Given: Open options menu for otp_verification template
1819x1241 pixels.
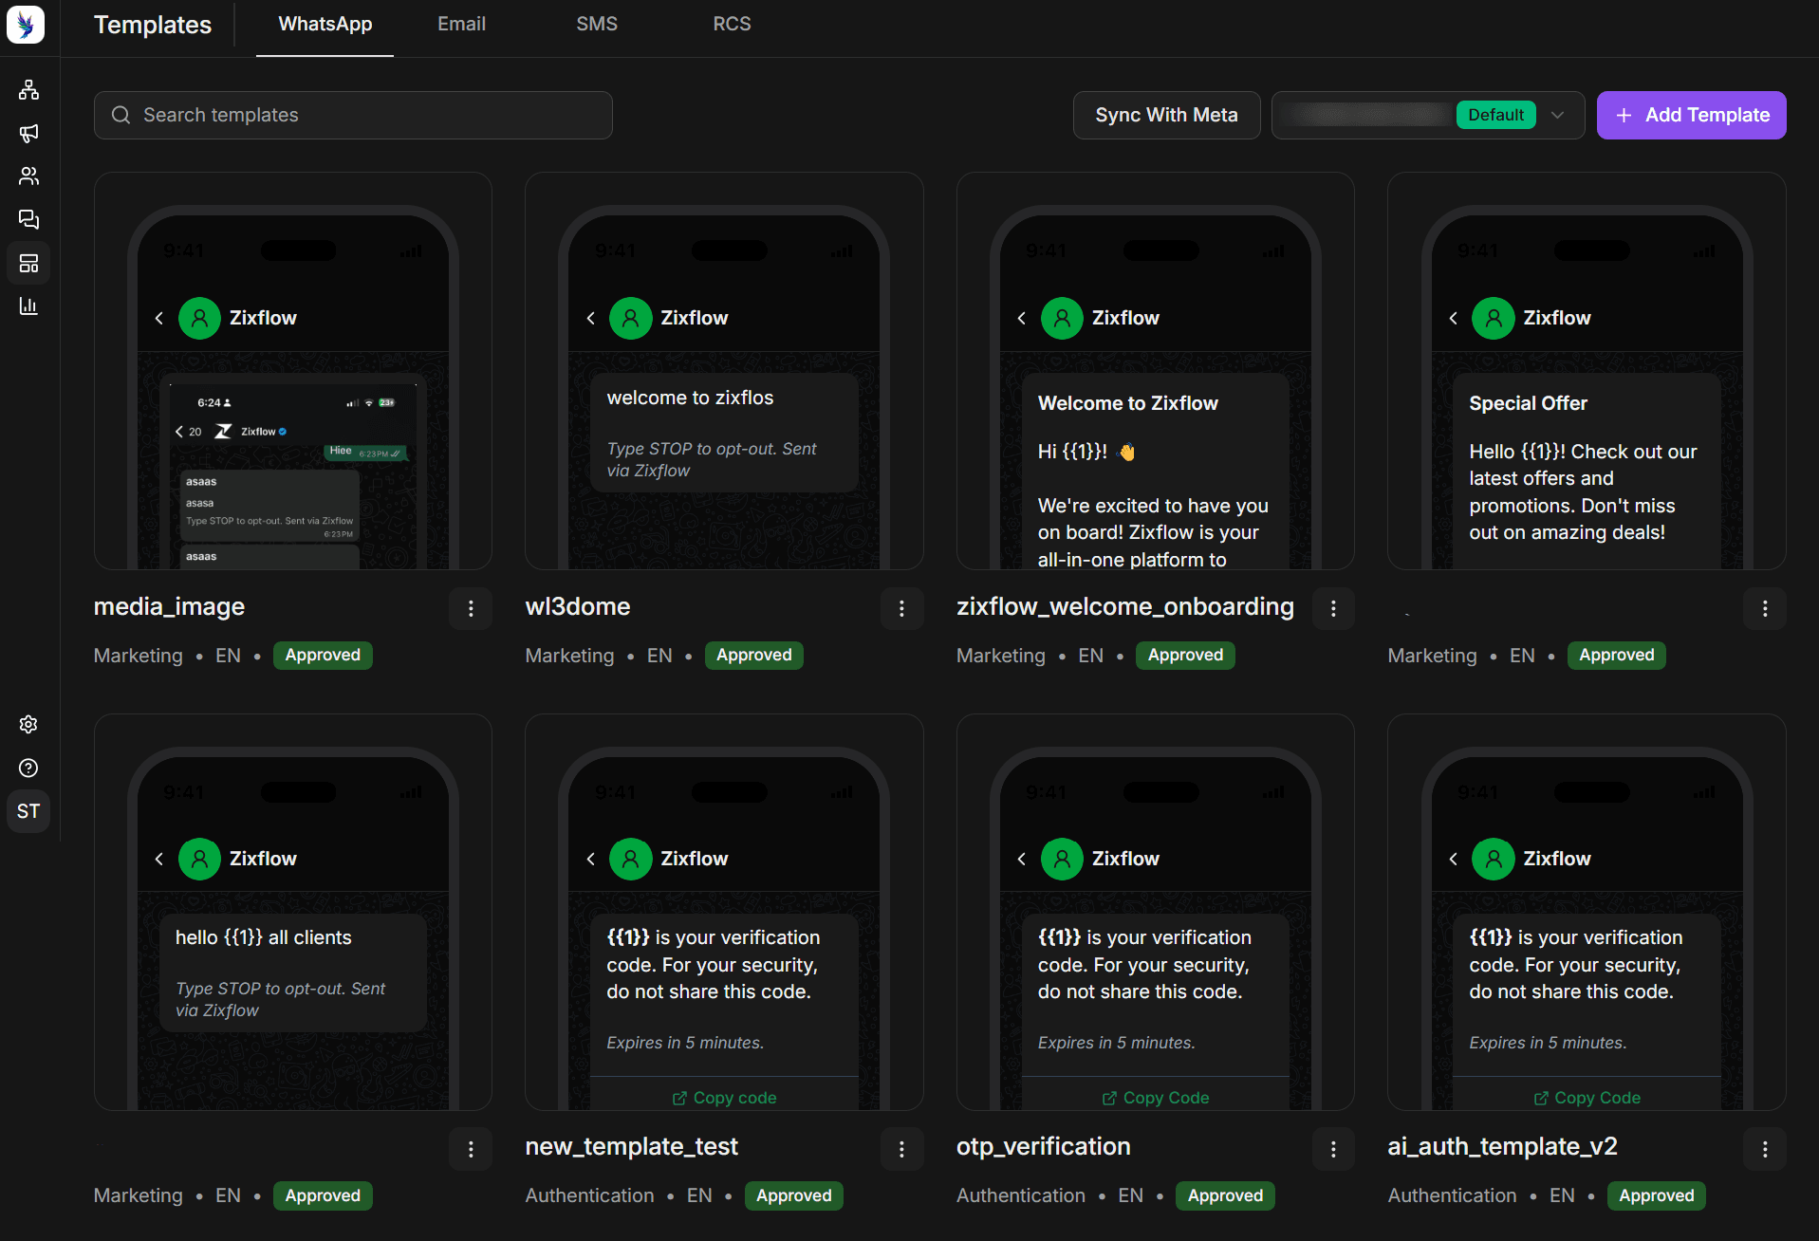Looking at the screenshot, I should tap(1333, 1149).
